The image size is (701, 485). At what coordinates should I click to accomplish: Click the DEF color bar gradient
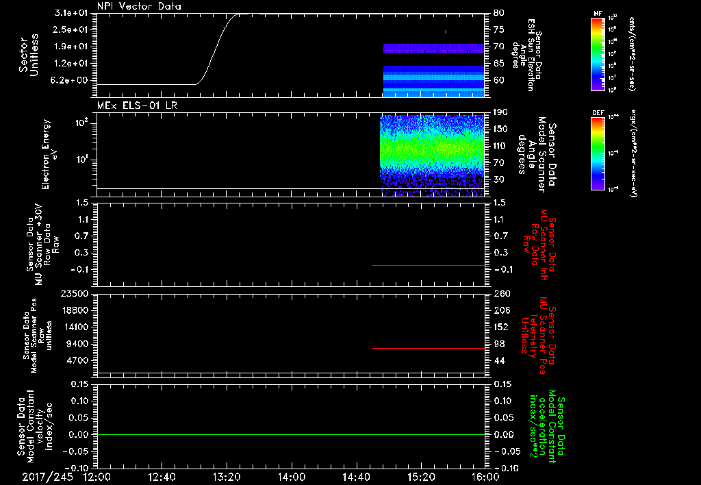[x=598, y=153]
